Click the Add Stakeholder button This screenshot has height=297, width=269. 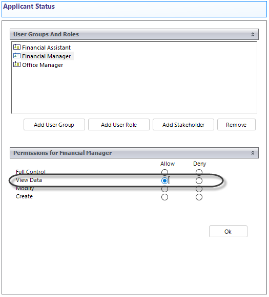tap(183, 125)
